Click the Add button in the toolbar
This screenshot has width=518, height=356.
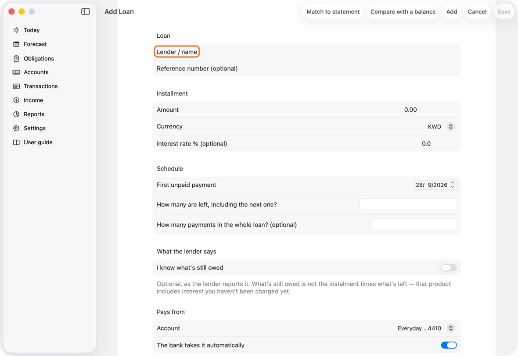[x=452, y=11]
